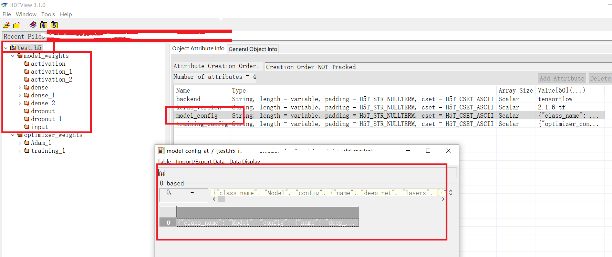
Task: Click the dense group folder icon
Action: pos(27,87)
